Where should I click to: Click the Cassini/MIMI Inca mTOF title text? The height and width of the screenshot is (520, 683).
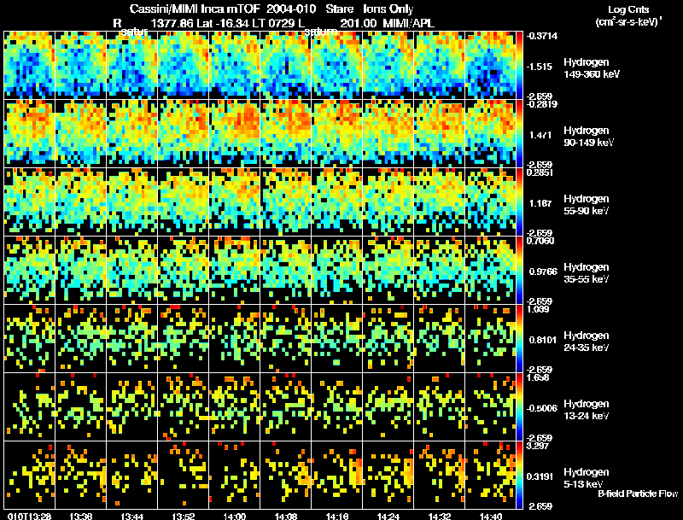coord(195,9)
